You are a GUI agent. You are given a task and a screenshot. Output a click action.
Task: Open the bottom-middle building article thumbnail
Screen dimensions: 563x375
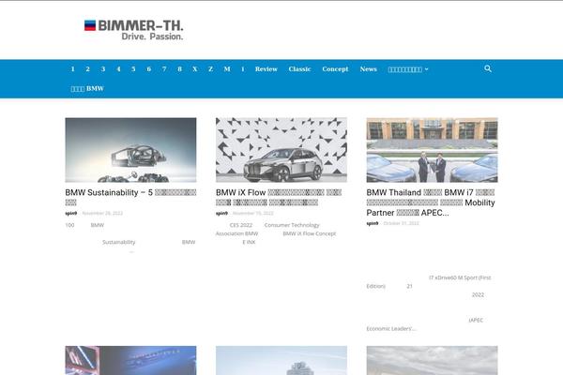coord(281,360)
